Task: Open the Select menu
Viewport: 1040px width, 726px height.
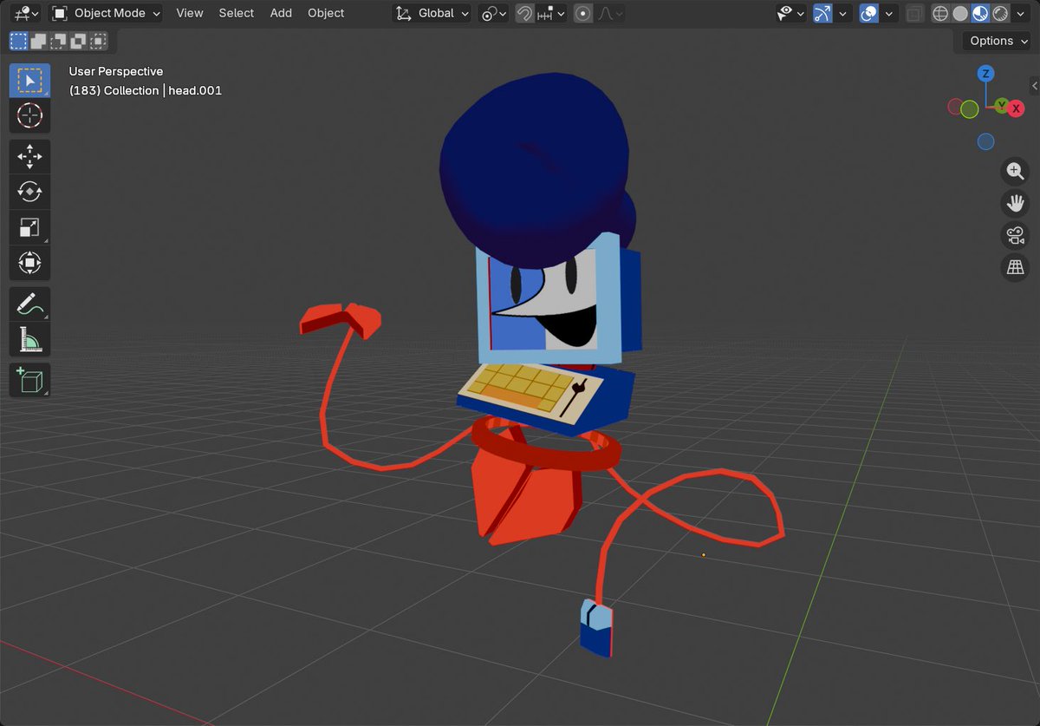Action: 236,13
